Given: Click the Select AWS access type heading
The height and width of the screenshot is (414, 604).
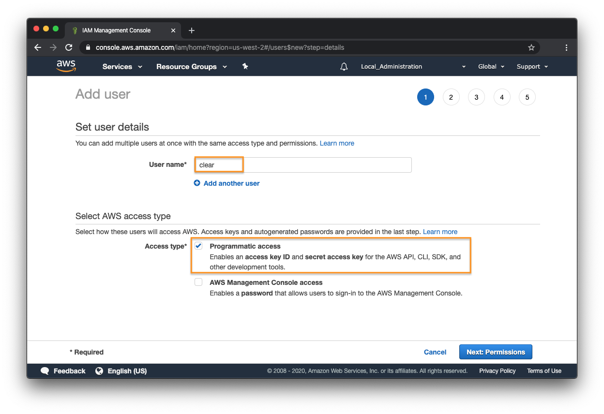Looking at the screenshot, I should 123,216.
